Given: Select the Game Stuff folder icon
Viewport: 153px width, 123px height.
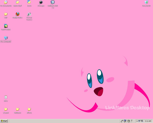Looking at the screenshot, I should pyautogui.click(x=18, y=4).
